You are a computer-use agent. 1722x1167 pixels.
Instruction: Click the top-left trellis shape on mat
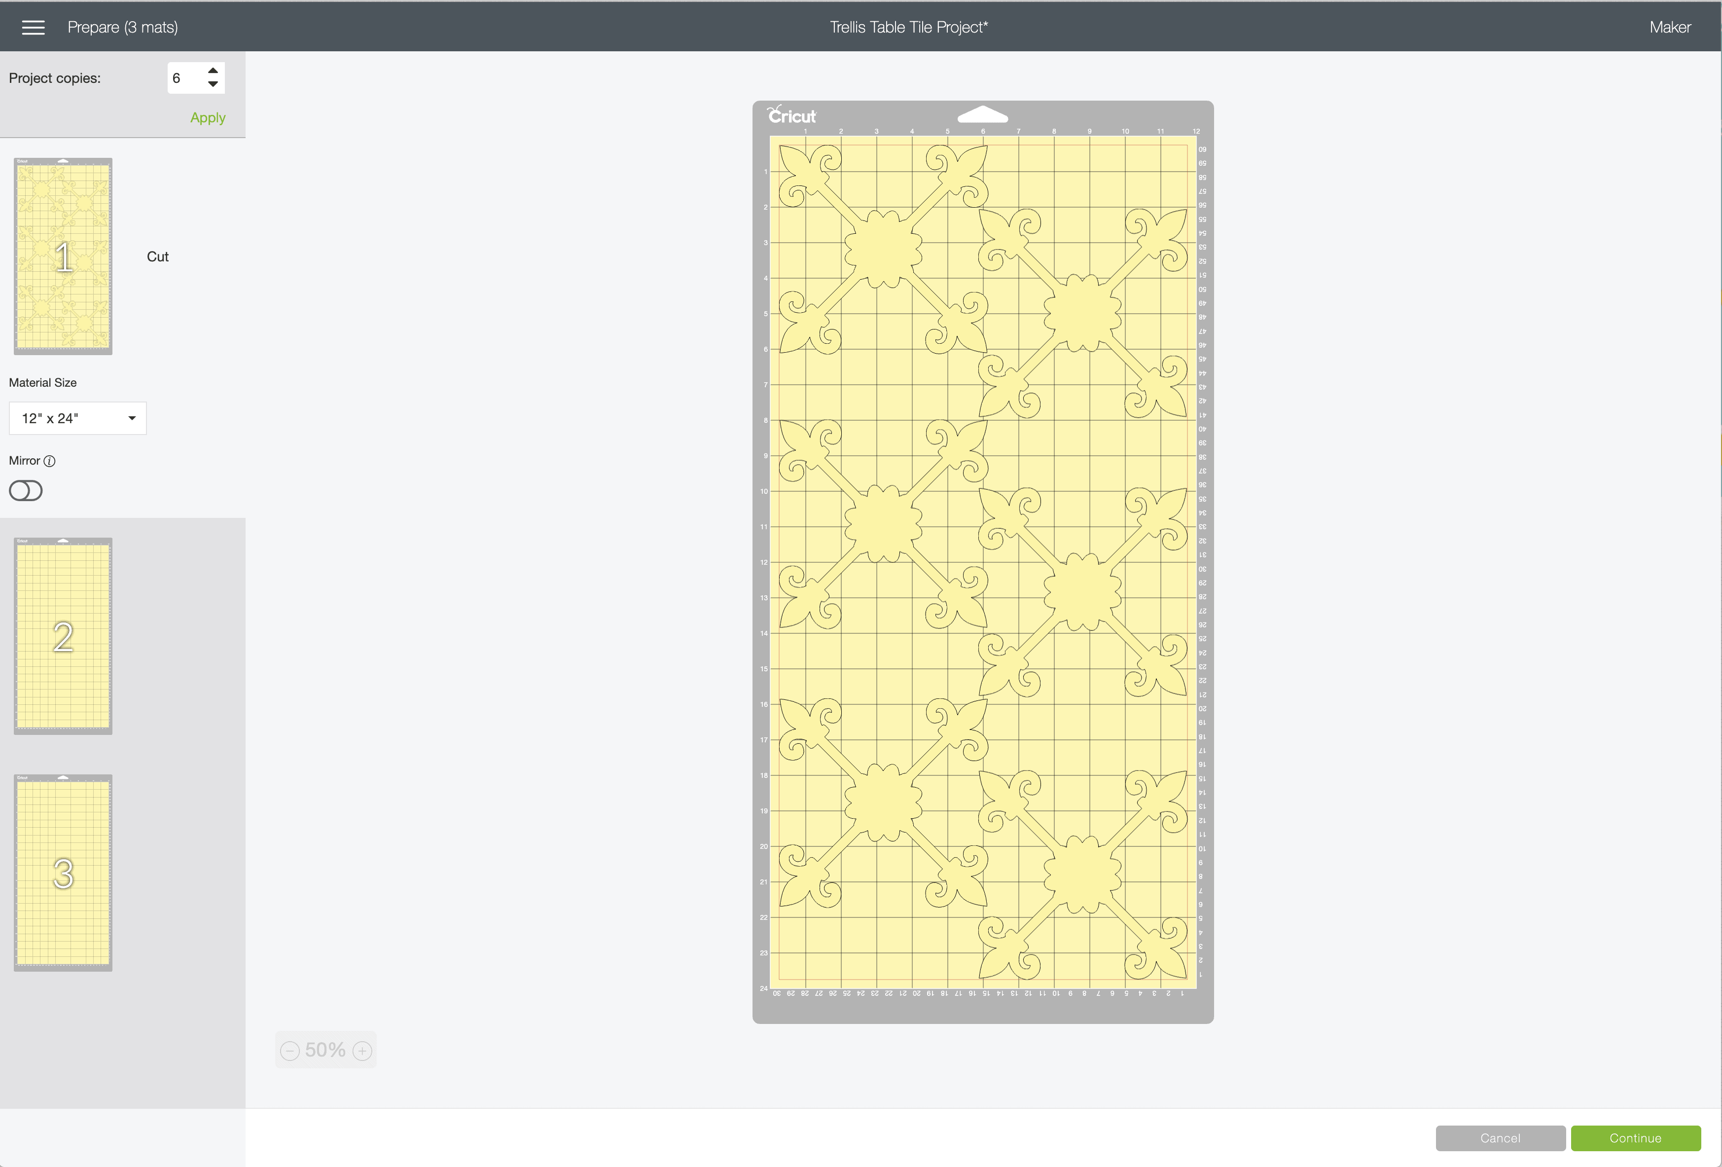point(883,249)
